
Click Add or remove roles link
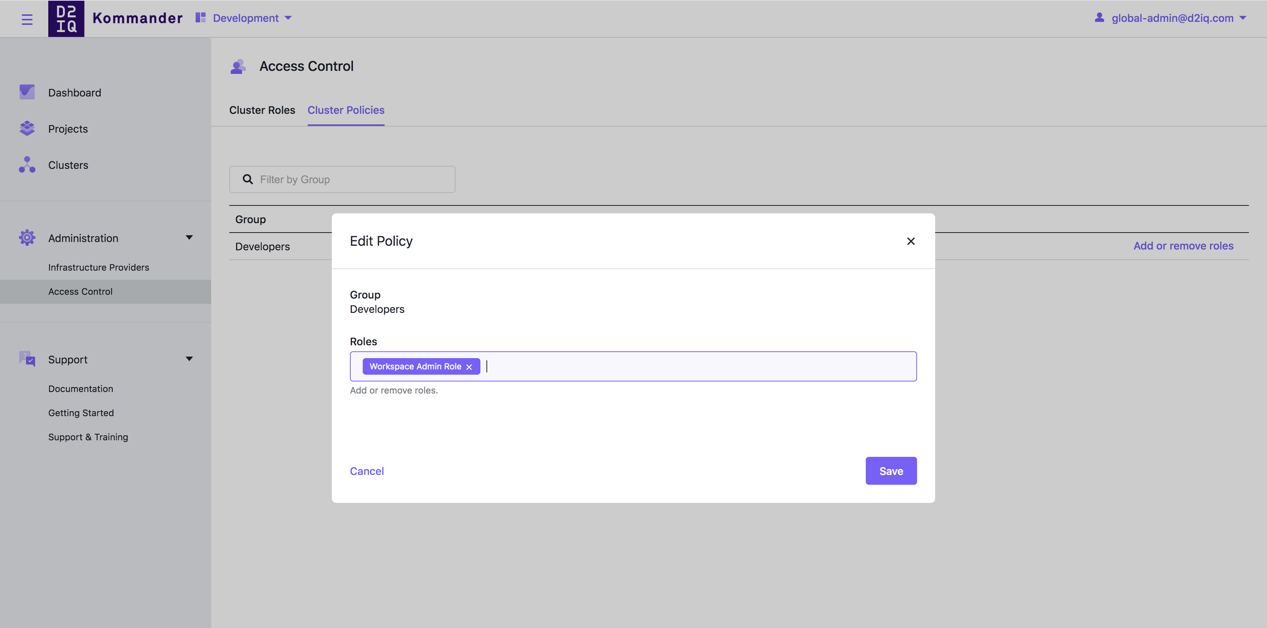[x=1183, y=246]
